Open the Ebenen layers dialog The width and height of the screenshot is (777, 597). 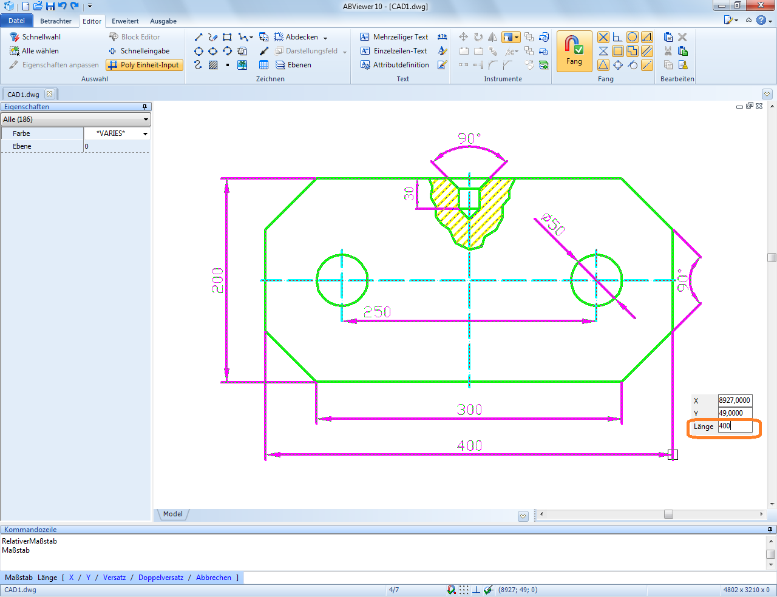click(294, 65)
